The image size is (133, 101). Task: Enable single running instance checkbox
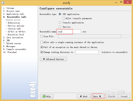[41, 42]
